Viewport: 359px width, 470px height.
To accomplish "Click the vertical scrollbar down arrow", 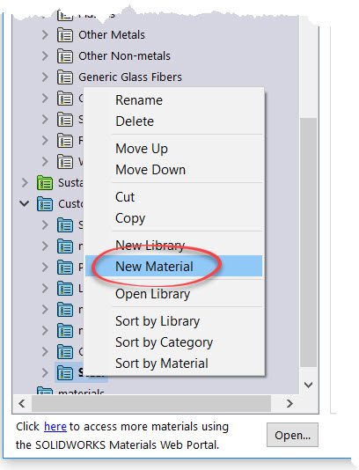I will [308, 385].
